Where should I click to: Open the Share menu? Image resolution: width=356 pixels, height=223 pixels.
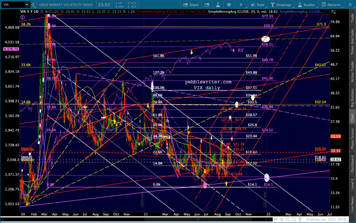[x=191, y=5]
